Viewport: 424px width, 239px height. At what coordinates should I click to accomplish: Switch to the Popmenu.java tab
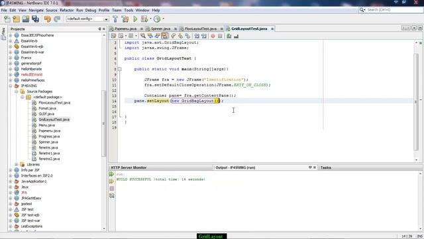pyautogui.click(x=125, y=29)
